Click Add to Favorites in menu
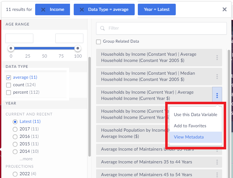 (190, 126)
